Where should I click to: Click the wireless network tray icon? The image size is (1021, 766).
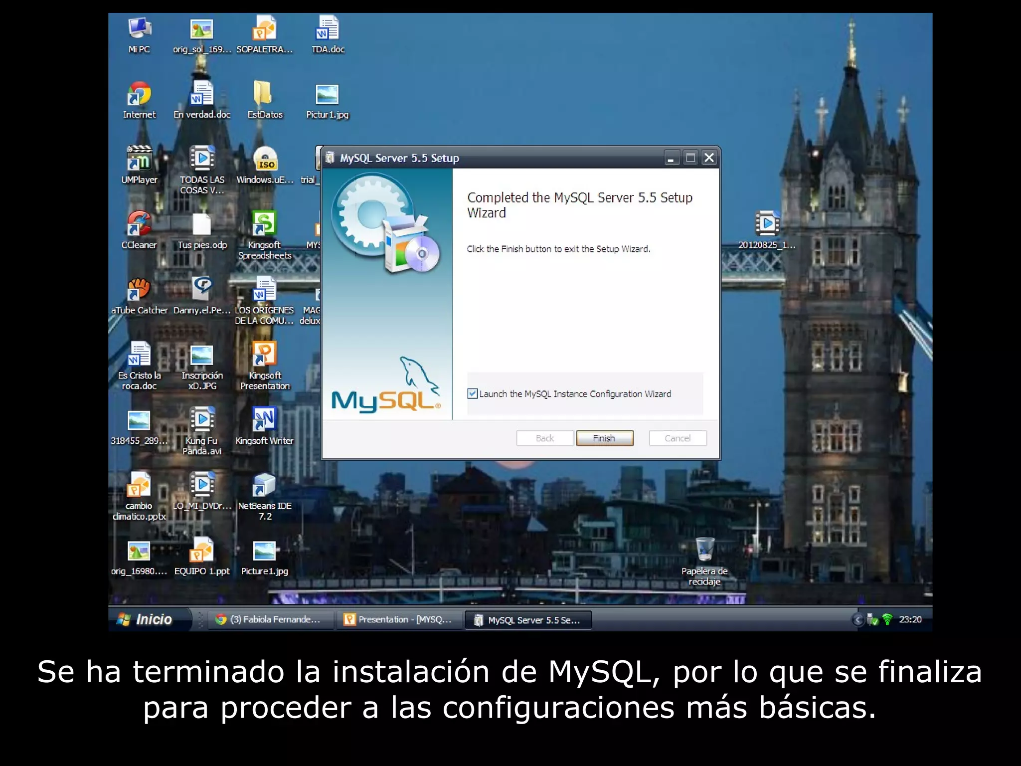pos(887,619)
